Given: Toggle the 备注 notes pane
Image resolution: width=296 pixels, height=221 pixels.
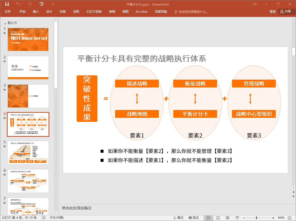Looking at the screenshot, I should coord(178,218).
